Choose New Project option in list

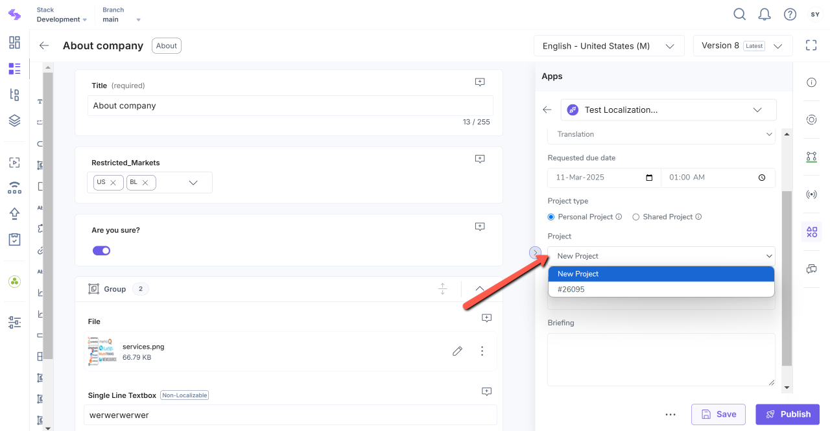click(661, 274)
